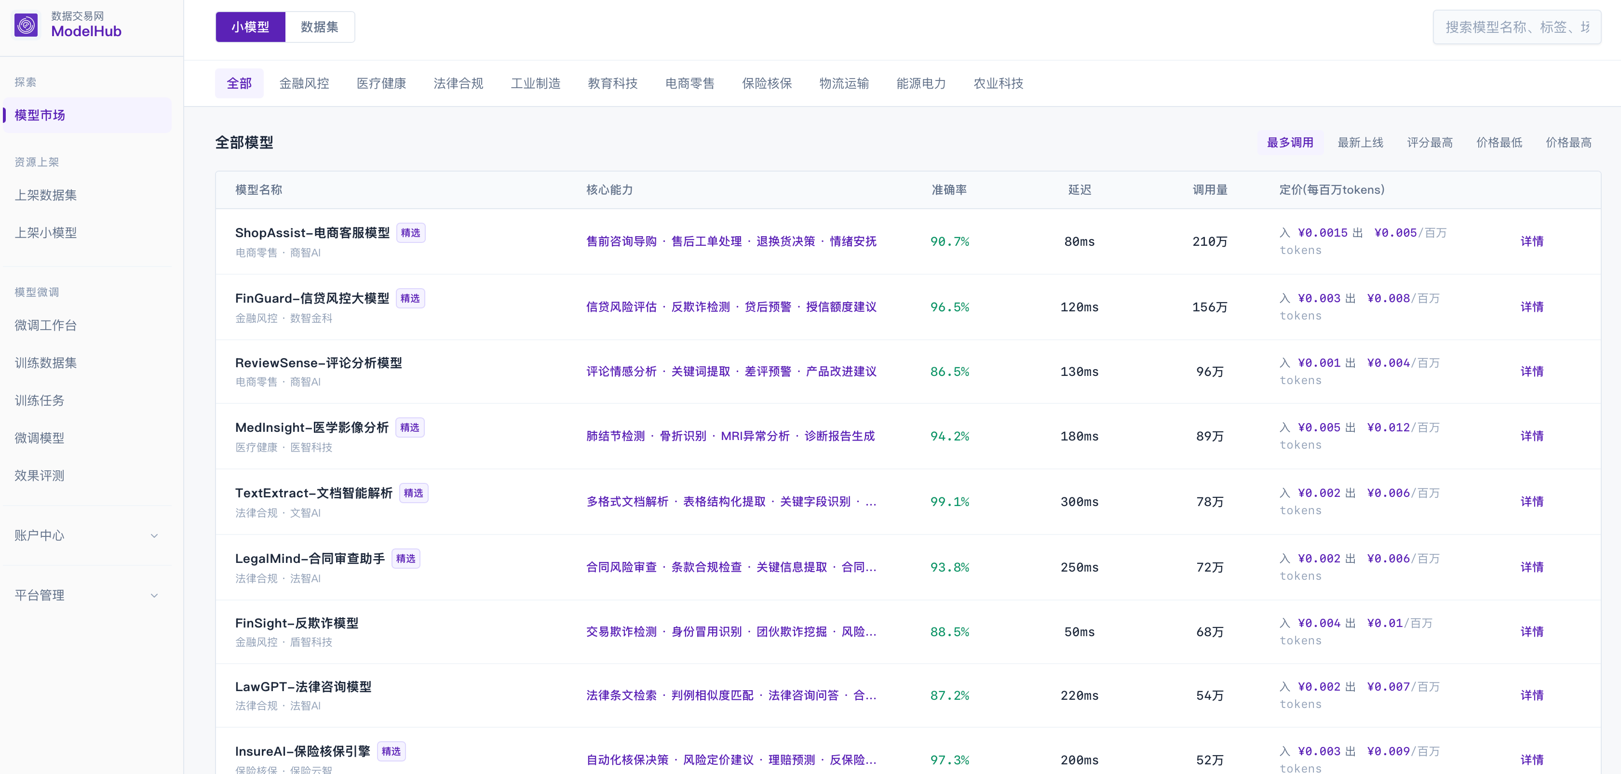
Task: Click MedInsight-医学影像分析 name
Action: pyautogui.click(x=311, y=427)
